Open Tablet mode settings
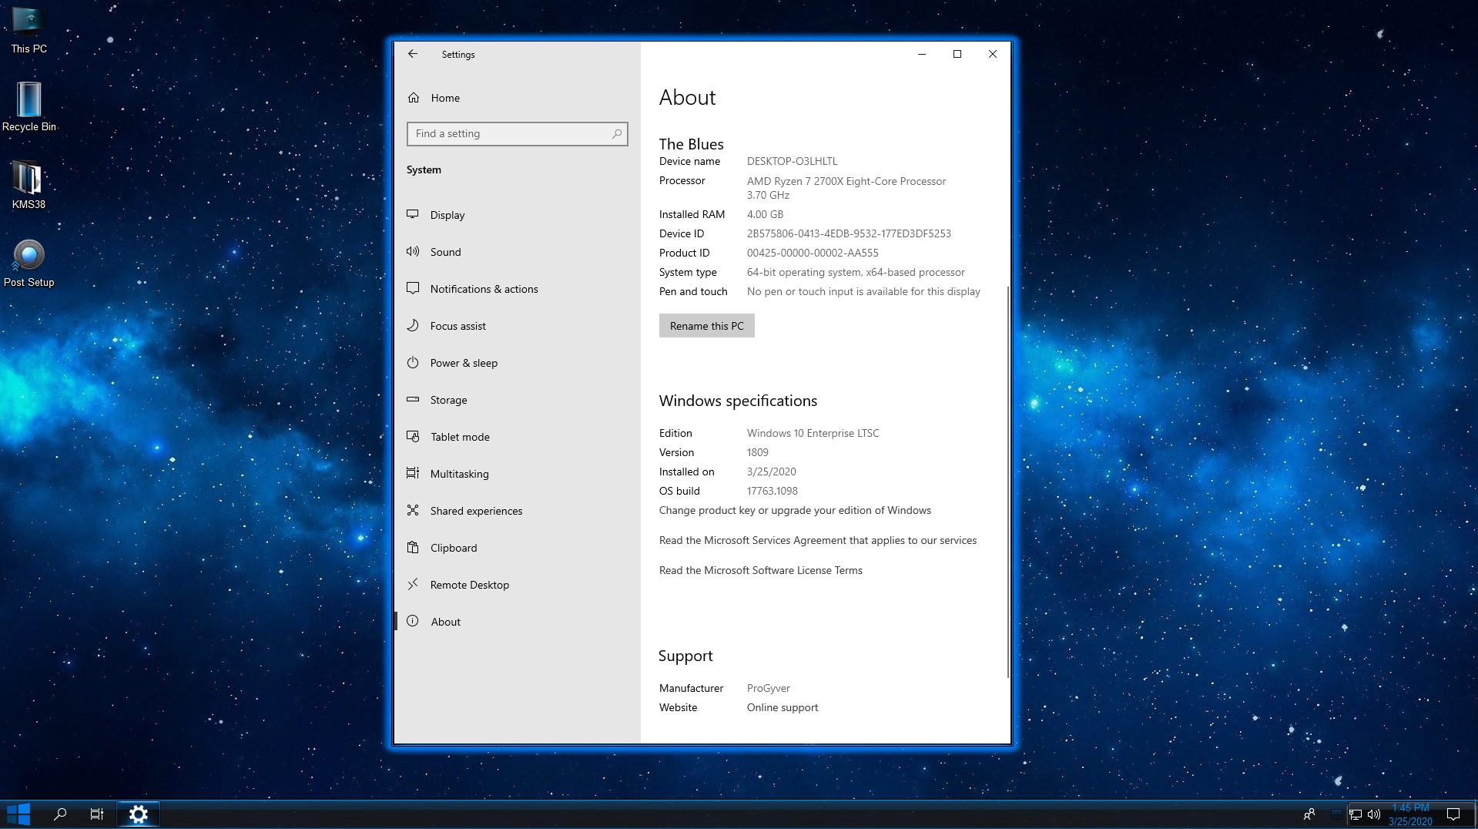Image resolution: width=1478 pixels, height=829 pixels. tap(517, 437)
